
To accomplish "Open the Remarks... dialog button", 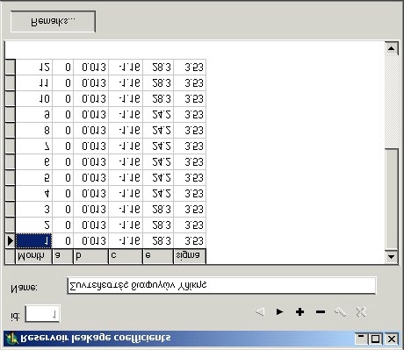I will point(53,22).
